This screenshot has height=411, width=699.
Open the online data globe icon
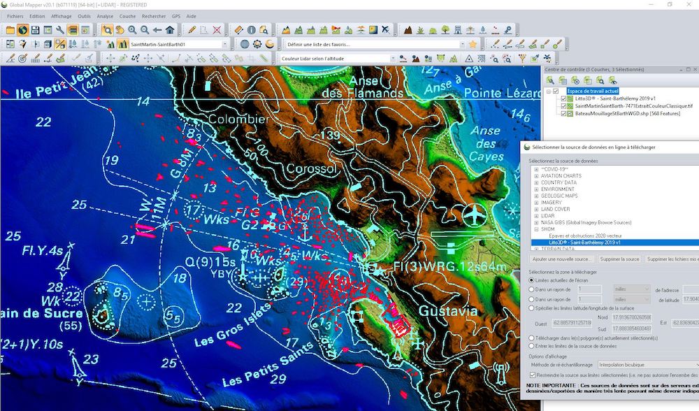(23, 30)
